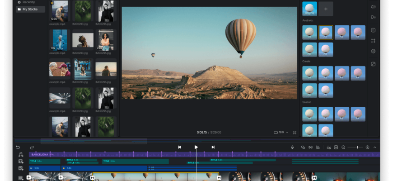Select the 12:02 example.mp4 video thumbnail
This screenshot has width=393, height=181.
[x=60, y=11]
